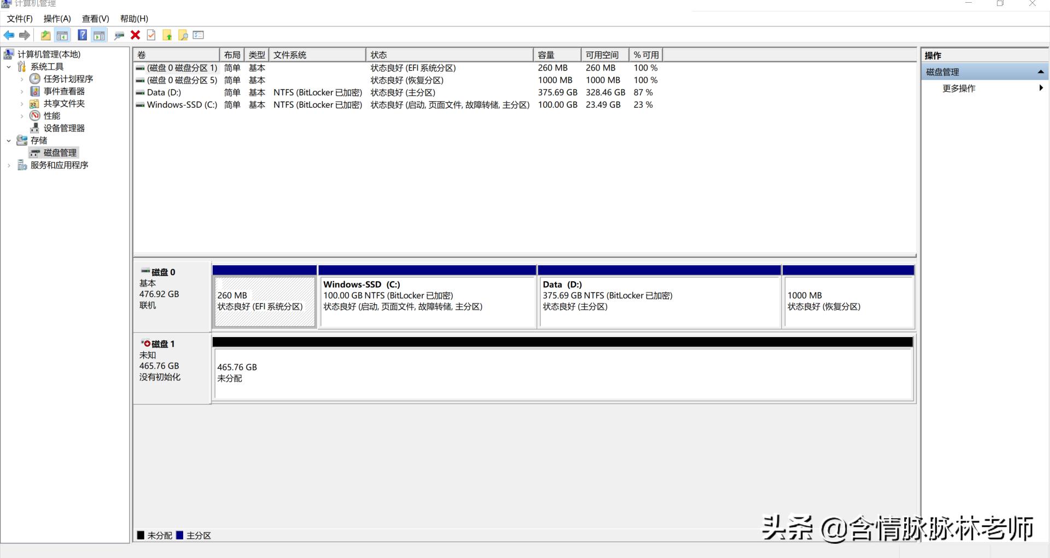Click the document with checkmark toolbar icon
Viewport: 1050px width, 558px height.
click(x=151, y=35)
